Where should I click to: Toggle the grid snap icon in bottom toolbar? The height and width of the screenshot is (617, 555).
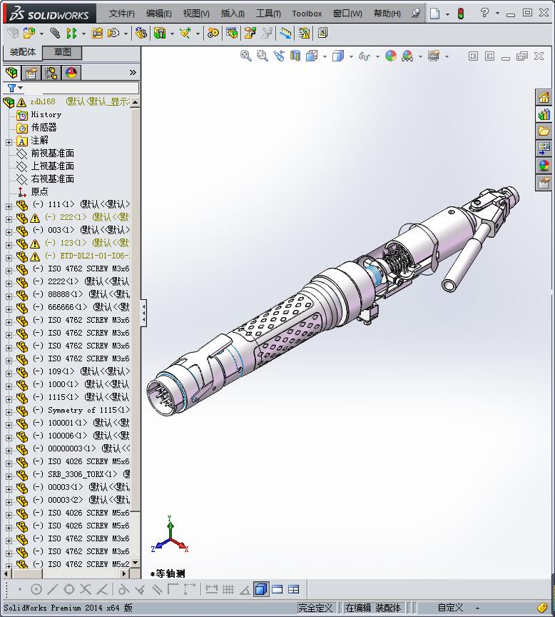tap(228, 589)
